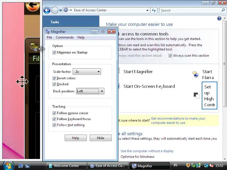
Task: Click the Ease of Access icon in address bar
Action: point(66,10)
